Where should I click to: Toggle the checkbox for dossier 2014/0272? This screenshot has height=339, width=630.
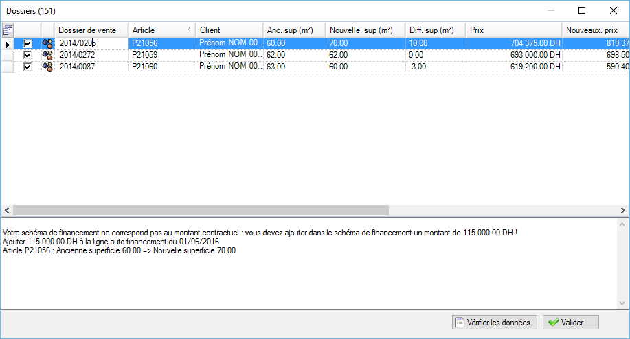tap(27, 55)
